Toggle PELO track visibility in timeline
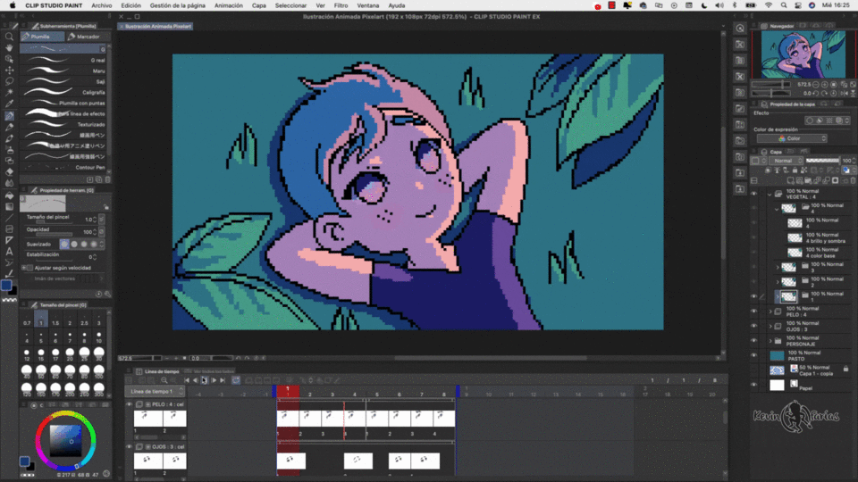Image resolution: width=858 pixels, height=482 pixels. click(x=130, y=404)
